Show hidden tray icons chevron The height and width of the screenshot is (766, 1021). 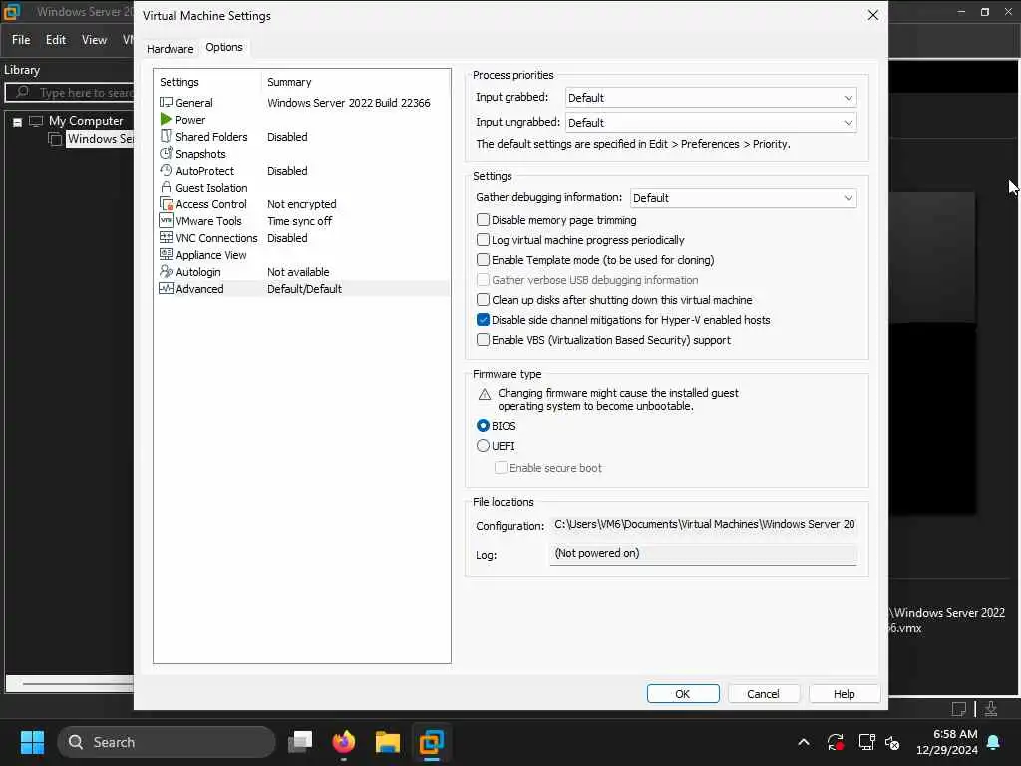click(x=804, y=742)
